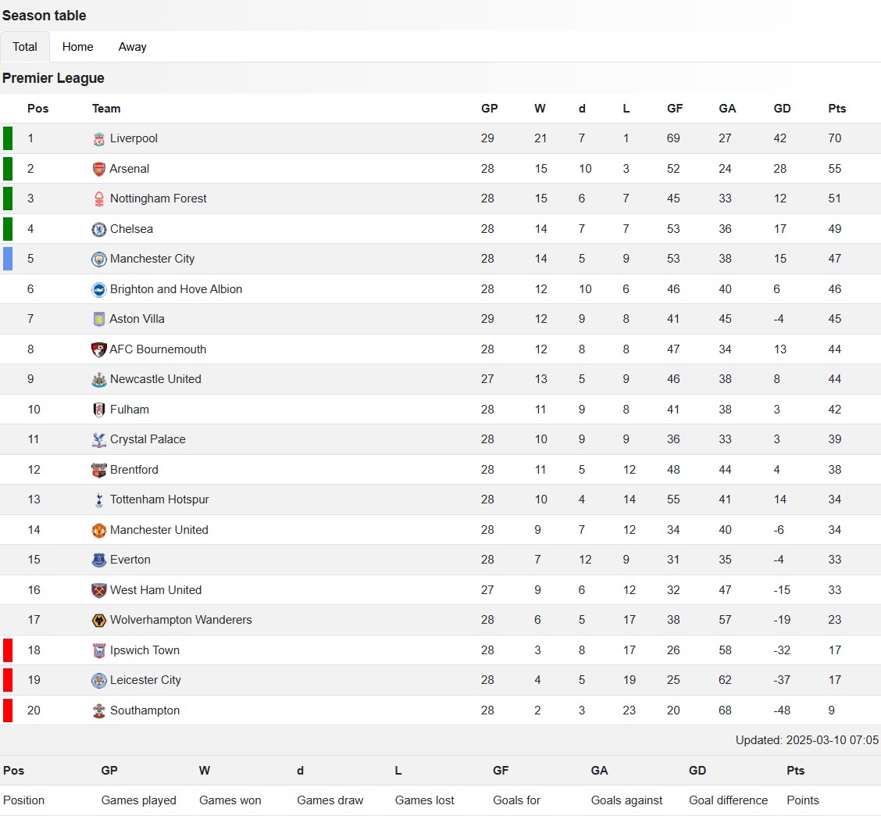Click the Southampton club crest icon
Viewport: 881px width, 816px height.
coord(98,710)
